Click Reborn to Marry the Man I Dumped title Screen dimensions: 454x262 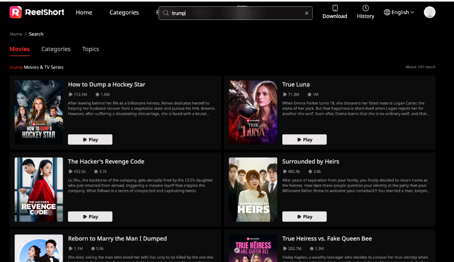(117, 238)
